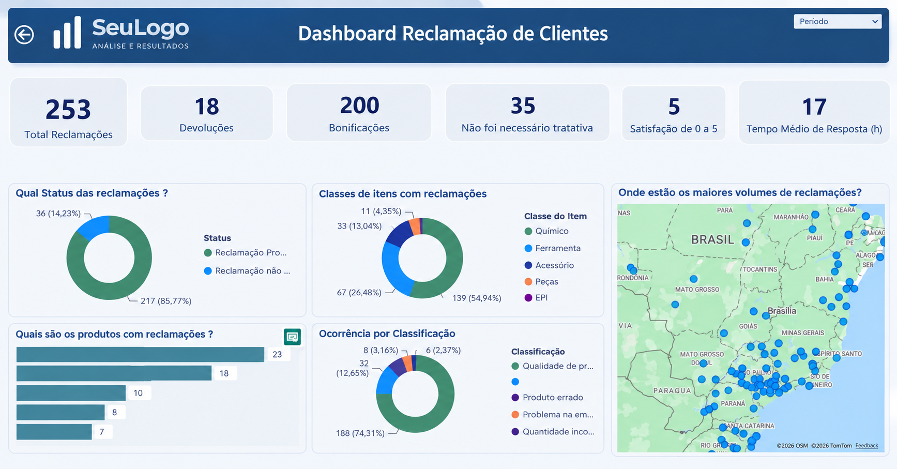The image size is (897, 469).
Task: Click the 'Qual Status das reclamações ?' chart title
Action: [x=92, y=193]
